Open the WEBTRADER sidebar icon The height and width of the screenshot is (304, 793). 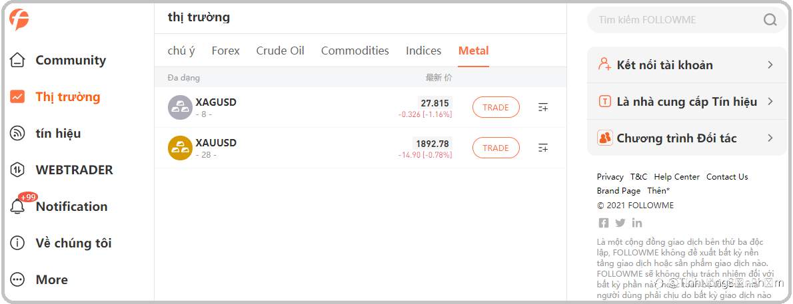coord(17,170)
